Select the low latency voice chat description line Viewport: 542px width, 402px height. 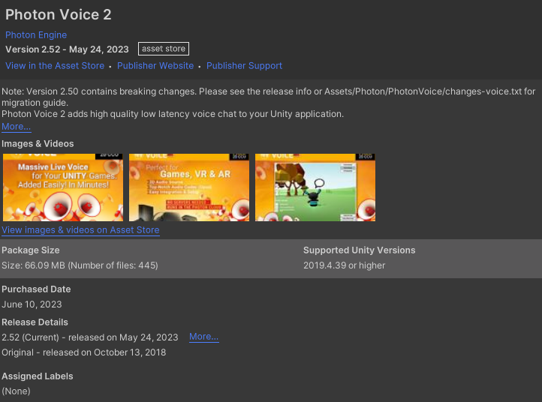173,114
